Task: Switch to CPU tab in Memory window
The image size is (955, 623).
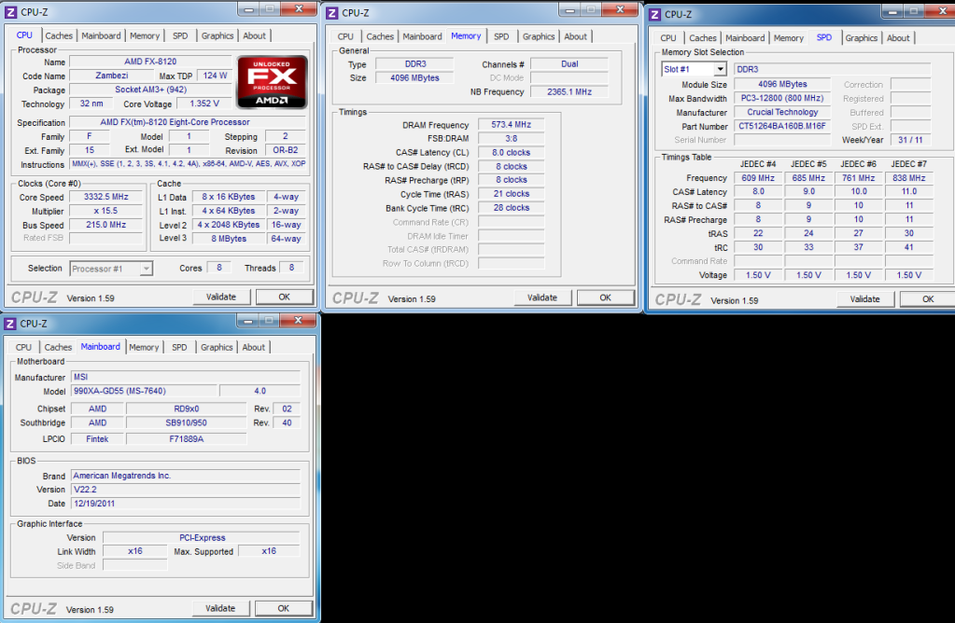Action: (x=345, y=36)
